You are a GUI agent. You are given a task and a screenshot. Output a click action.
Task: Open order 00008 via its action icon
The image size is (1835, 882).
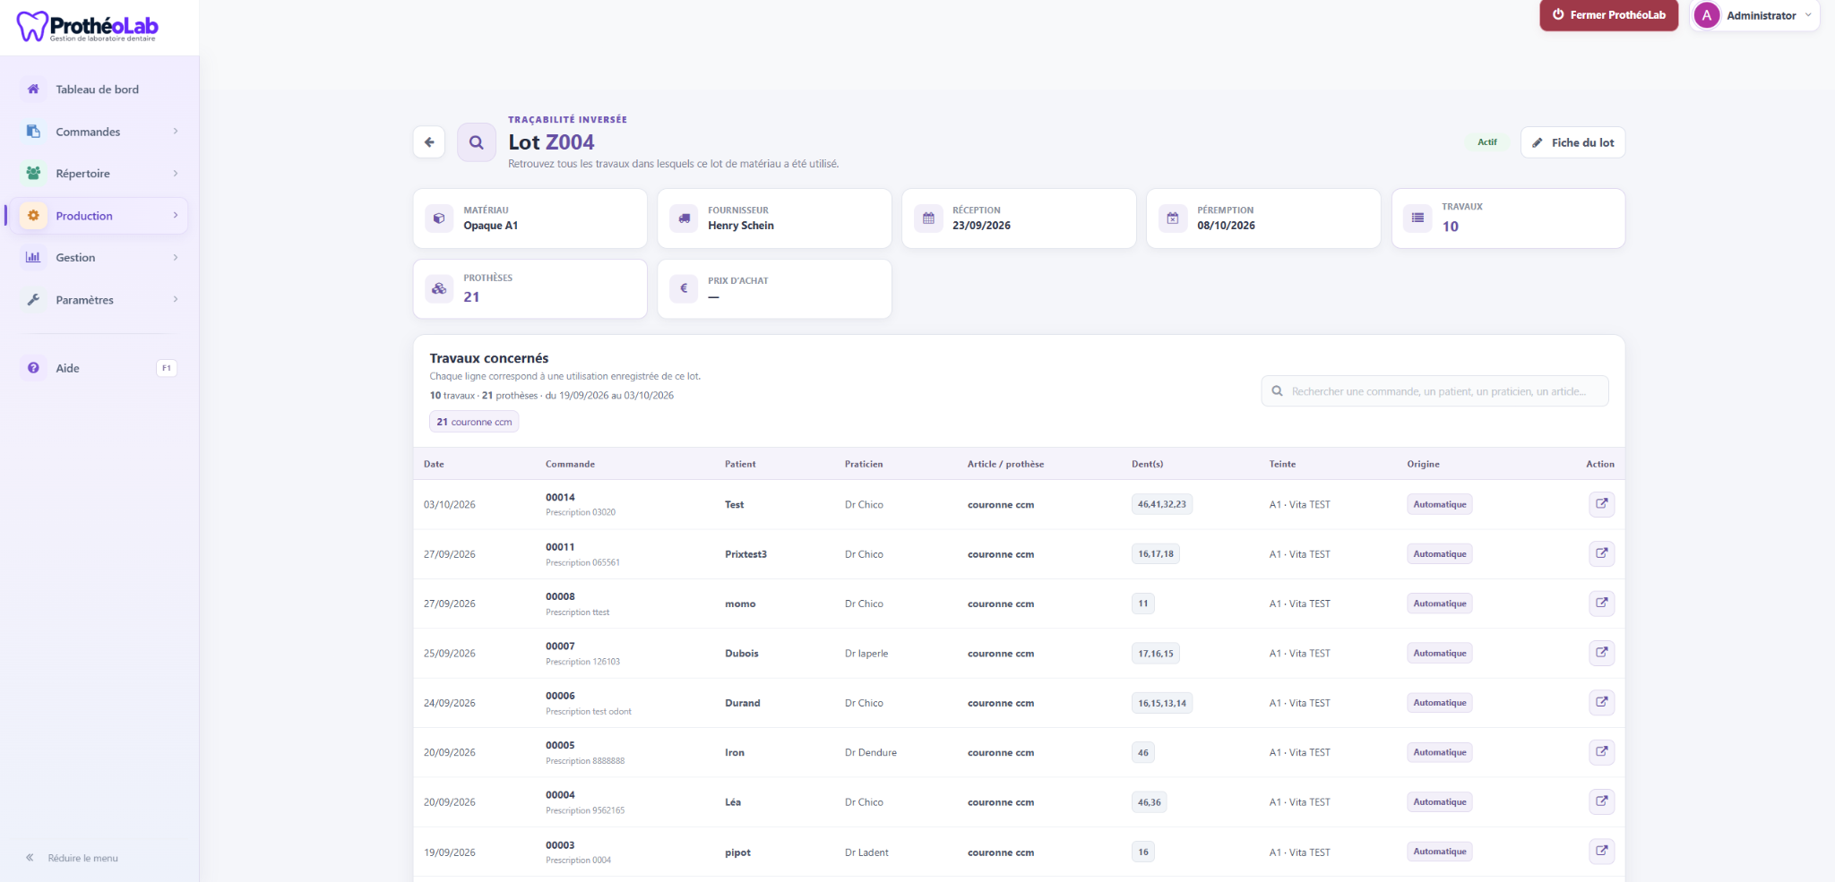coord(1601,604)
